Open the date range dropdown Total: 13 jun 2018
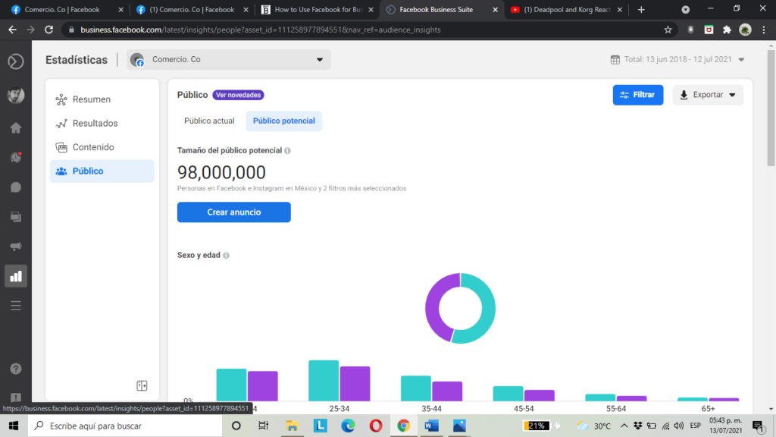 coord(677,59)
